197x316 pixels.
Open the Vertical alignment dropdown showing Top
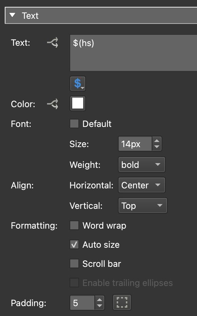click(142, 205)
